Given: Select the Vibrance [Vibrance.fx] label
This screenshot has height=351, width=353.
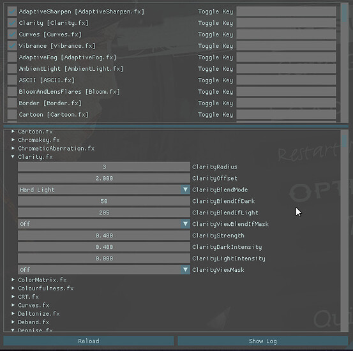Looking at the screenshot, I should [57, 46].
